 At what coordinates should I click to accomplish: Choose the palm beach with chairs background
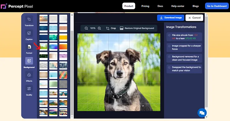53,94
